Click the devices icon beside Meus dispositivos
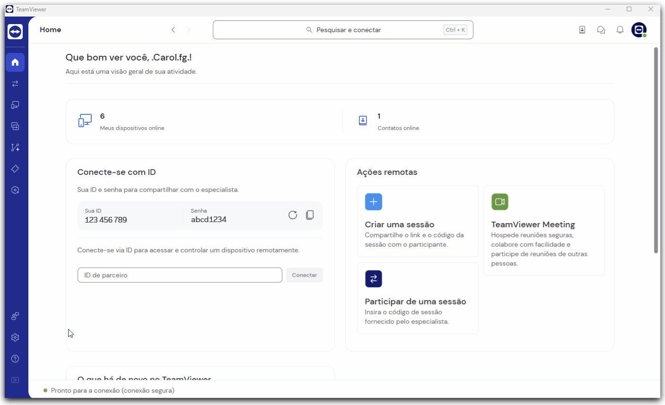 tap(85, 121)
